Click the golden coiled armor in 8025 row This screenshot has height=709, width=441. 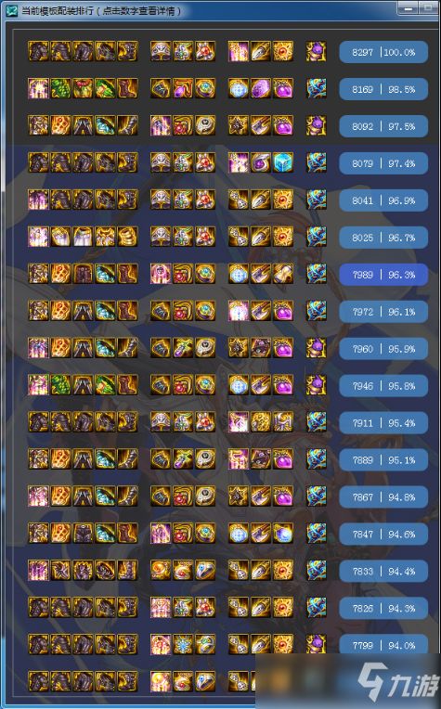[x=127, y=237]
